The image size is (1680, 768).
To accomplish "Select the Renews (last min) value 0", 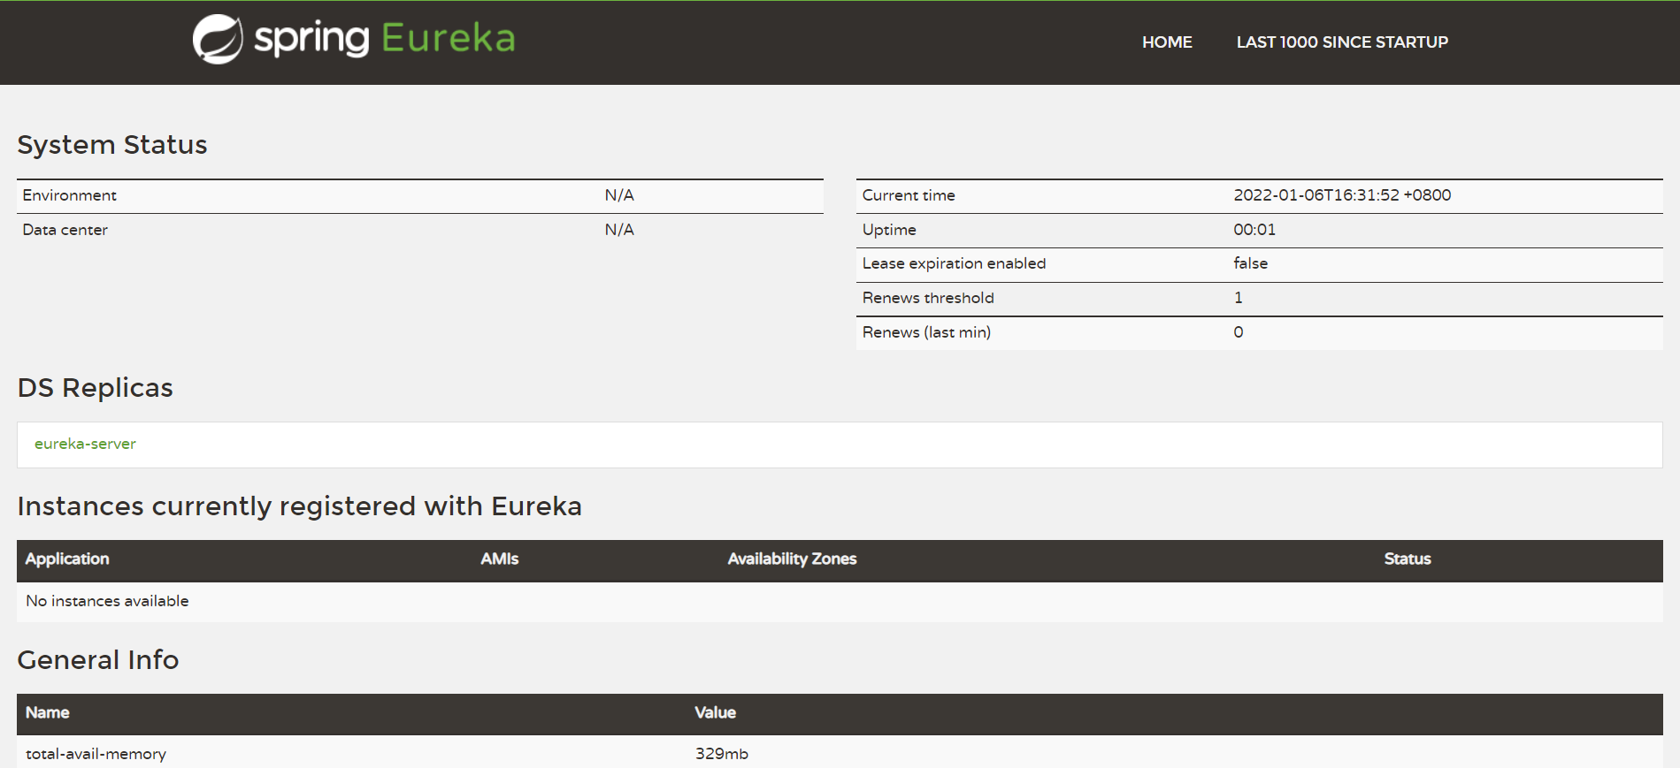I will point(1239,332).
